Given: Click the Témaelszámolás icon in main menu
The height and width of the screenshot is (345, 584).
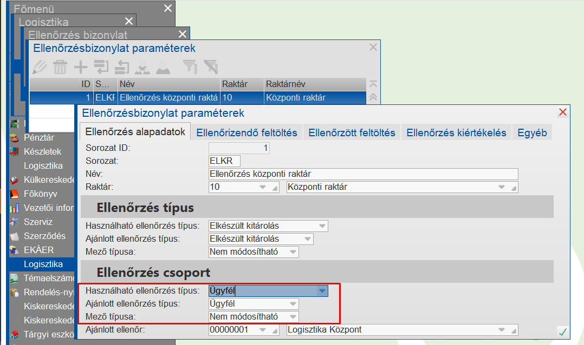Looking at the screenshot, I should [x=14, y=278].
